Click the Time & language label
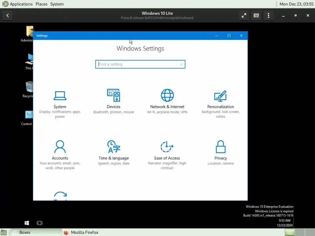 [x=114, y=158]
